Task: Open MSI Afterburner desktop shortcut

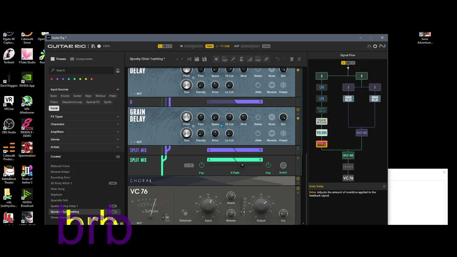Action: 27,105
